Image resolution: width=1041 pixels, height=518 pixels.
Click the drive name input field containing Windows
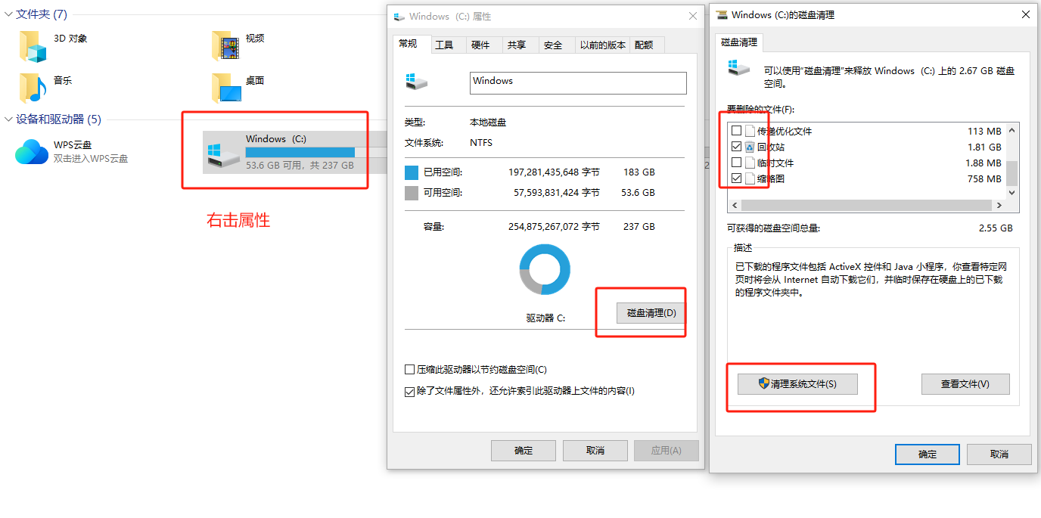click(x=578, y=83)
